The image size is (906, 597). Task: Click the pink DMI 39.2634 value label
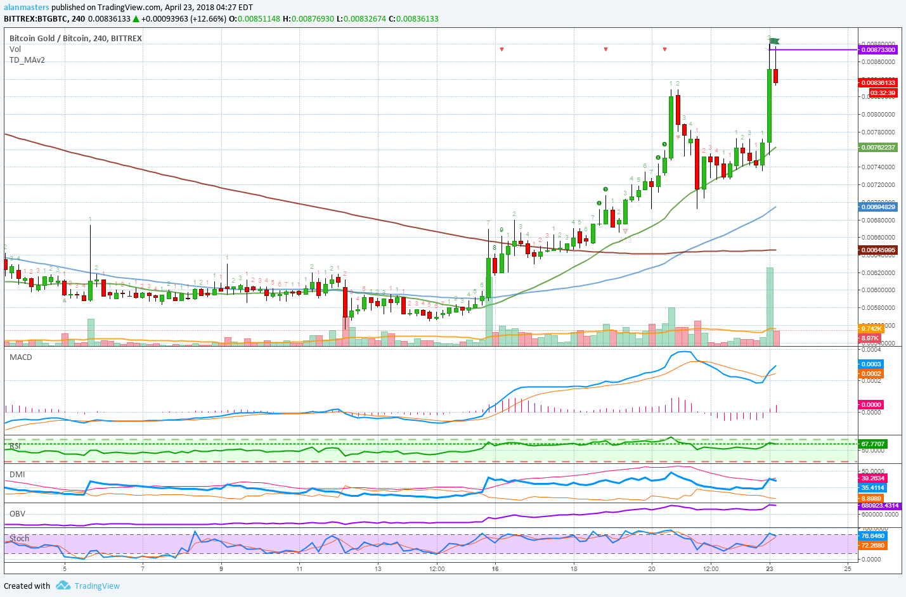tap(873, 478)
